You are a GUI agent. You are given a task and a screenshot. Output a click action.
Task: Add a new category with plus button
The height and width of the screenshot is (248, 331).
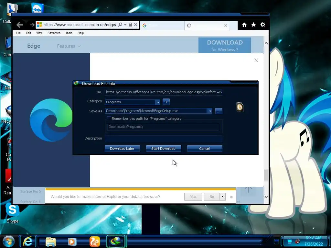(166, 102)
